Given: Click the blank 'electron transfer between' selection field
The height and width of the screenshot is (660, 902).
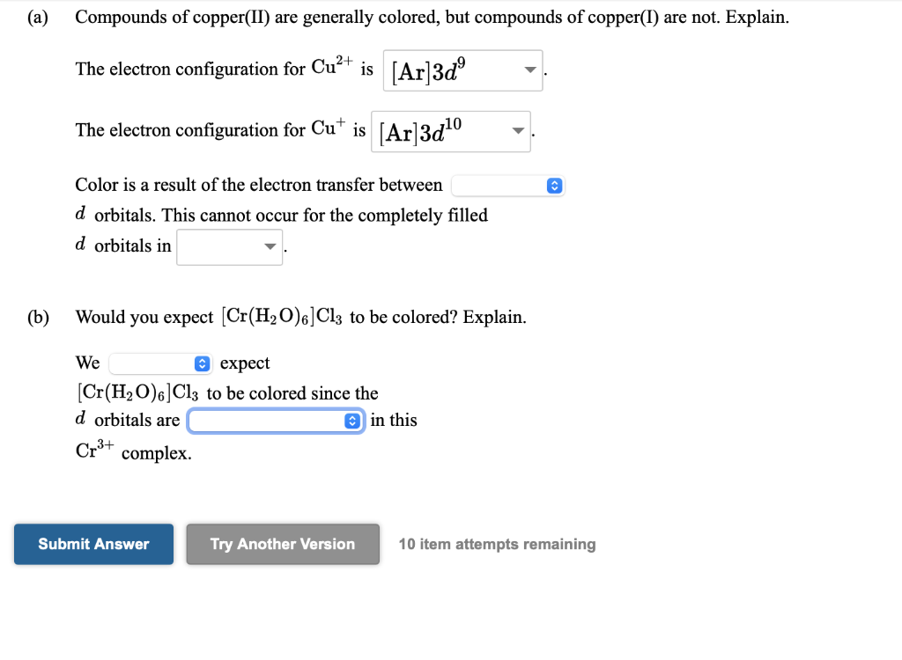Looking at the screenshot, I should point(502,186).
